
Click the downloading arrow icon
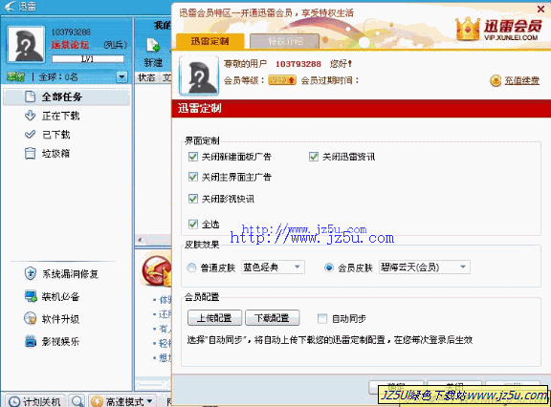pyautogui.click(x=31, y=116)
